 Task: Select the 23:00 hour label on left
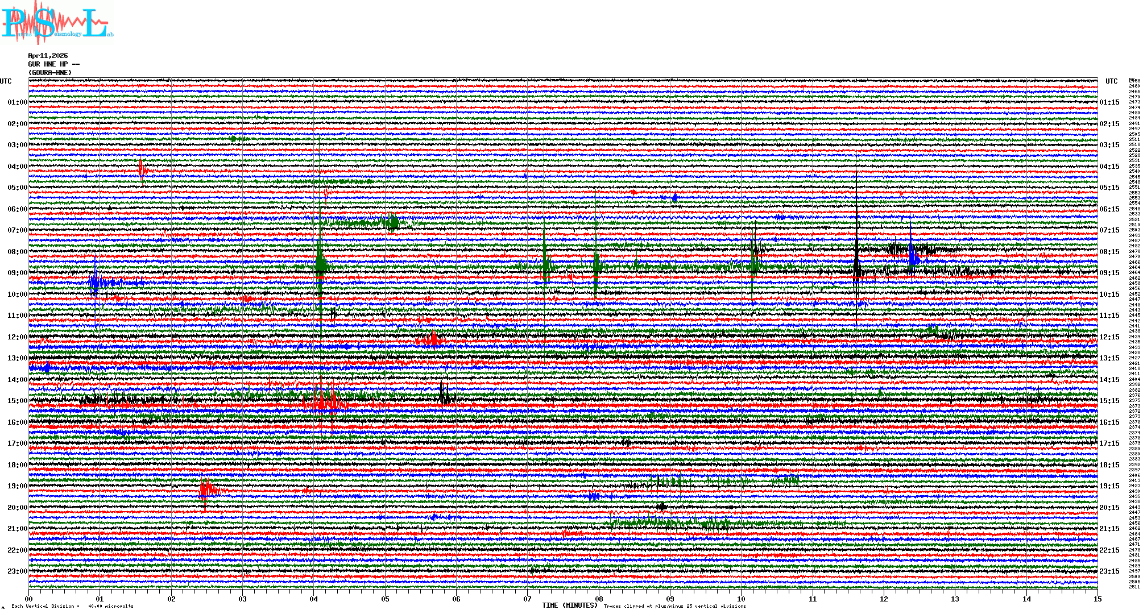click(17, 571)
